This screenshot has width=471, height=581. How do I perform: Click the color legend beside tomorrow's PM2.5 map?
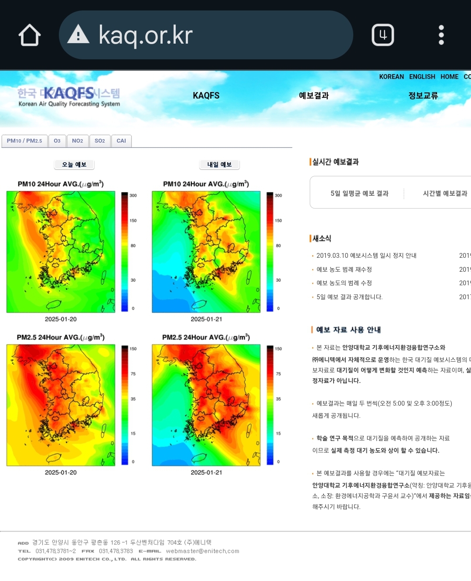(270, 405)
